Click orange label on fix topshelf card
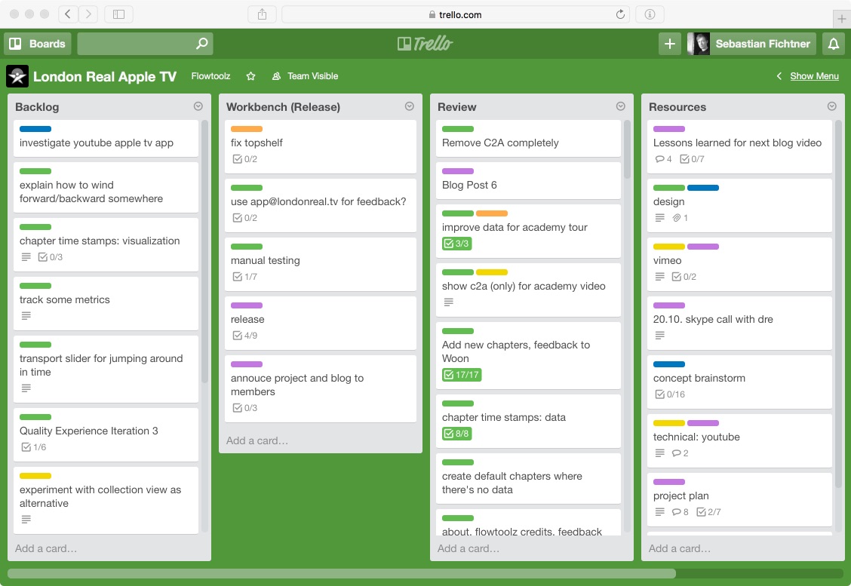 click(x=247, y=129)
